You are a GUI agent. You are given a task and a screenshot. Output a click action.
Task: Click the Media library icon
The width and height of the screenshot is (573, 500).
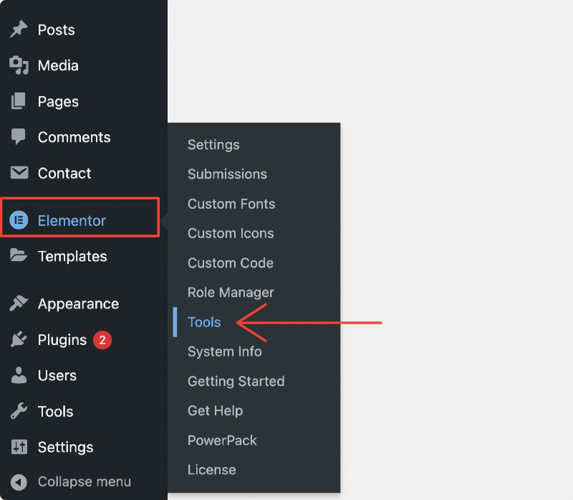point(19,65)
